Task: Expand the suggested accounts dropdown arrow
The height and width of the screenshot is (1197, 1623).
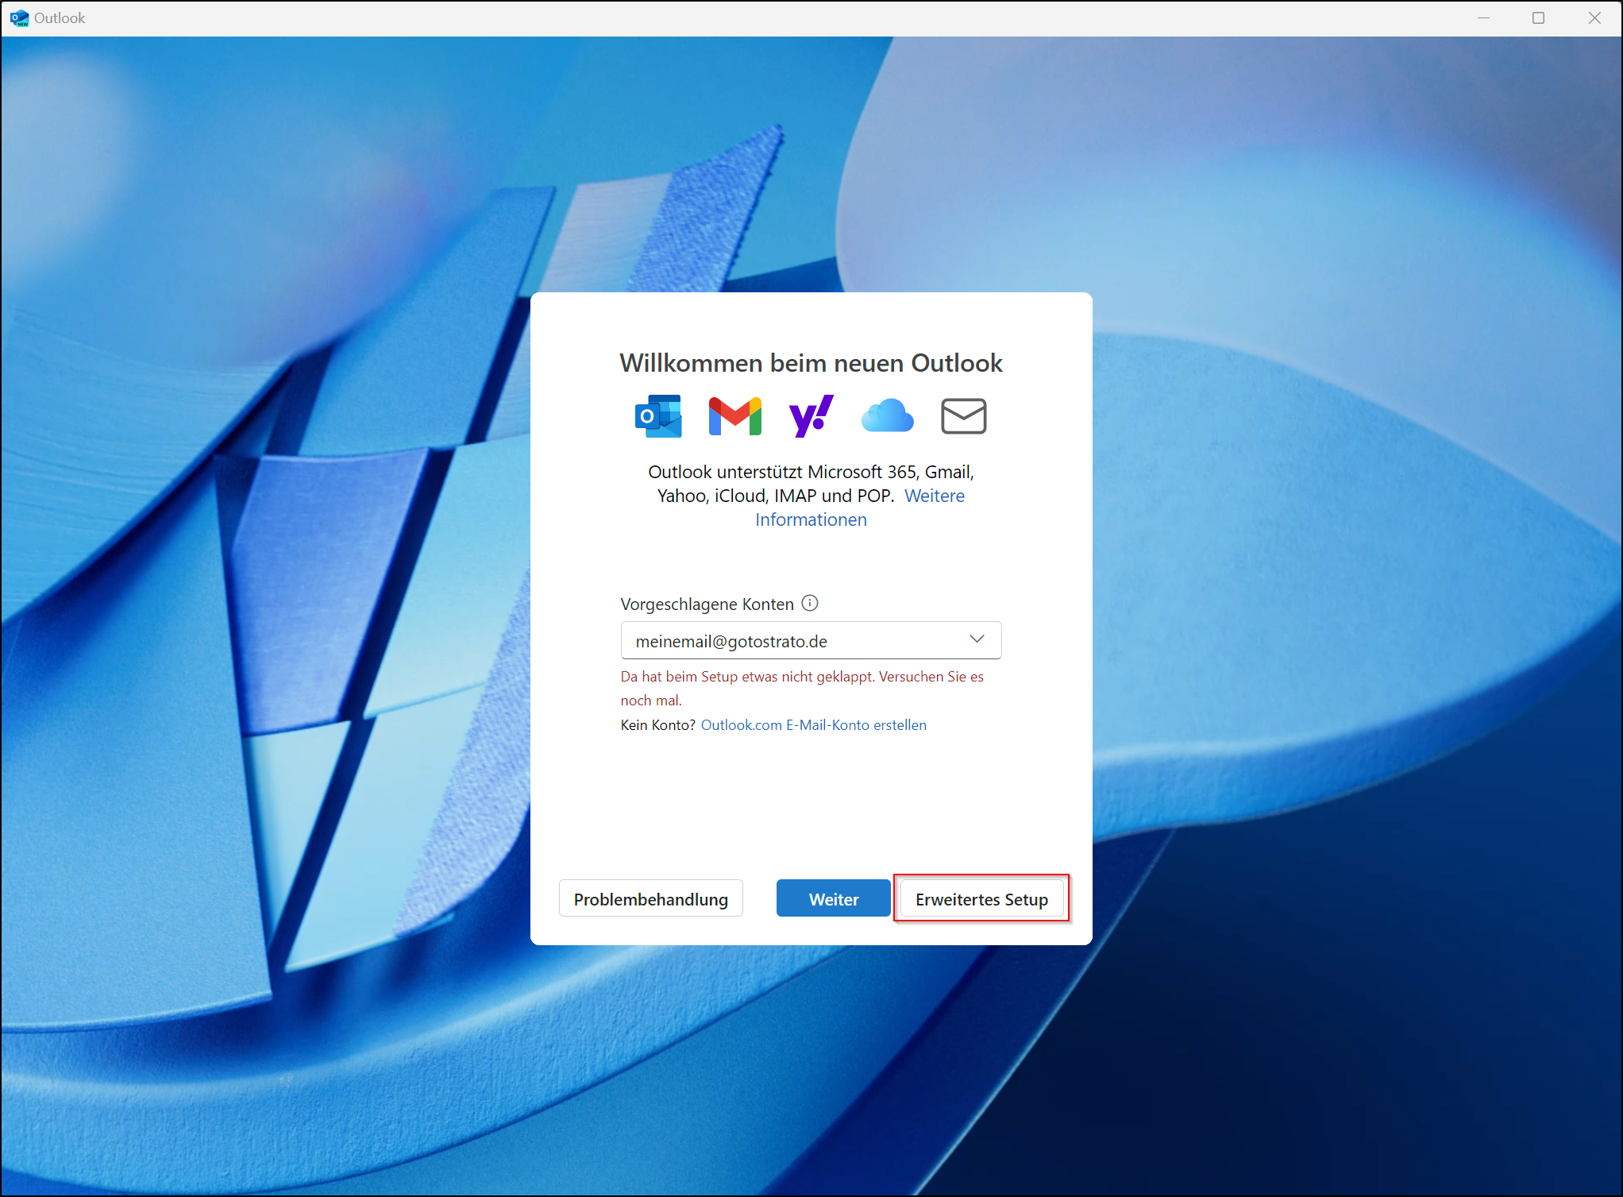Action: pyautogui.click(x=977, y=639)
